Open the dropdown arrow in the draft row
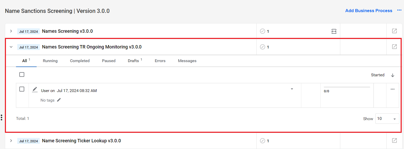404x149 pixels. tap(292, 89)
